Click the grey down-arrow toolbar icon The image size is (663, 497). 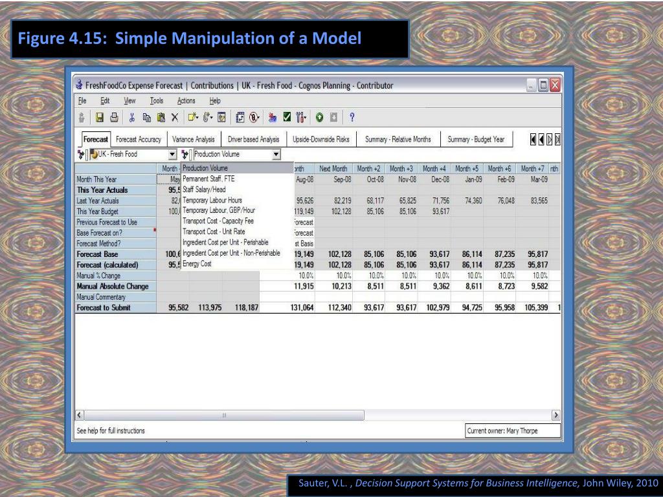(333, 118)
